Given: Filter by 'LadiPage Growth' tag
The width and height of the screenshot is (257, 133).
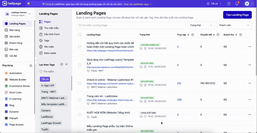Looking at the screenshot, I should pos(51,123).
